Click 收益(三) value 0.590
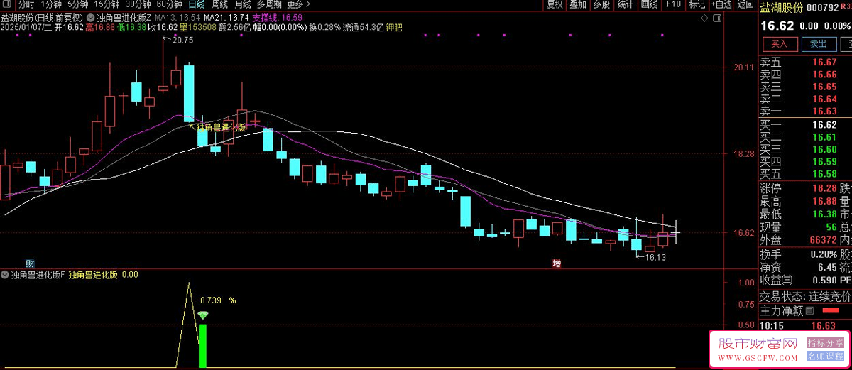Screen dimensions: 852x370 tap(824, 281)
